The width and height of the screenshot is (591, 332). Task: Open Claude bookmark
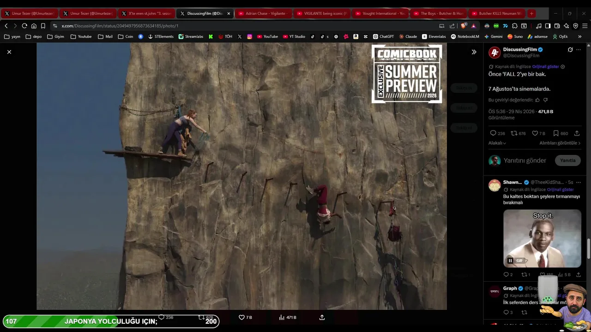(x=408, y=36)
